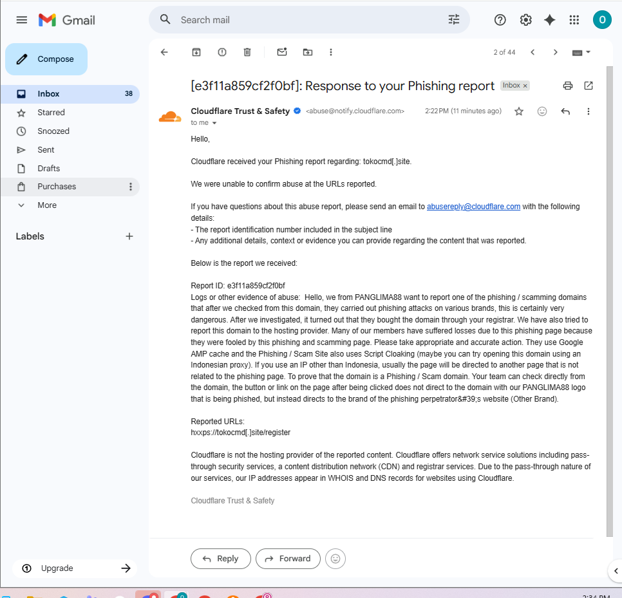Open toolbar More options menu
Viewport: 622px width, 598px height.
pyautogui.click(x=331, y=52)
